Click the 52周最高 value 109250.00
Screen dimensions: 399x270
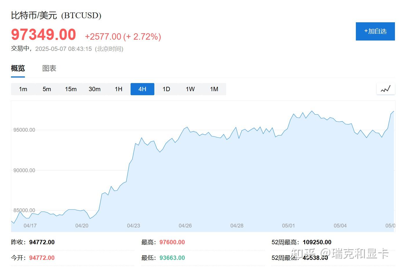tap(317, 242)
